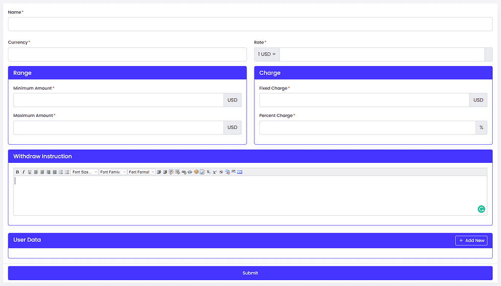Apply superscript formatting
The height and width of the screenshot is (286, 501).
(x=215, y=172)
